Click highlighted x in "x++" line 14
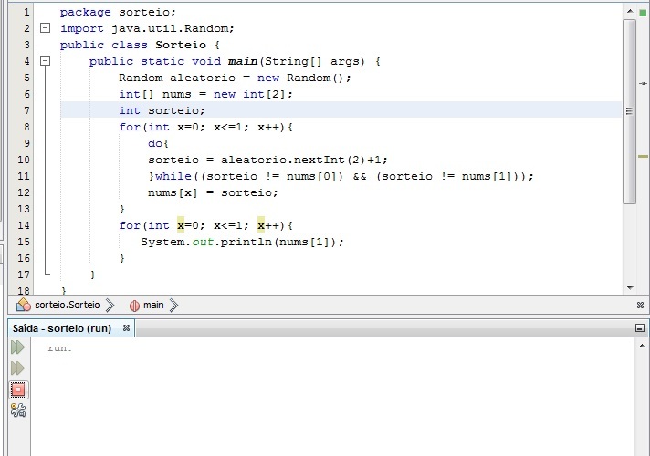This screenshot has width=650, height=456. tap(261, 225)
